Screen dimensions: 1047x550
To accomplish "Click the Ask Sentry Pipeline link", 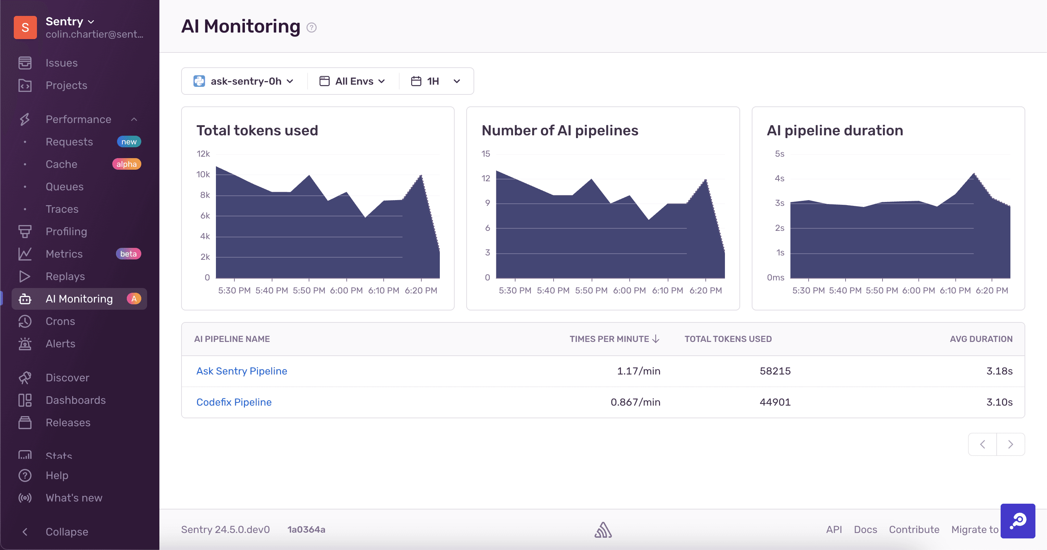I will [242, 370].
